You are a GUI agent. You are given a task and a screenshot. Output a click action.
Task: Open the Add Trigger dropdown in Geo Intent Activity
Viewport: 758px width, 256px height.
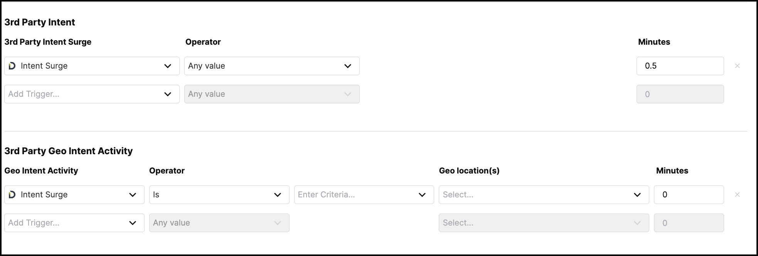74,223
